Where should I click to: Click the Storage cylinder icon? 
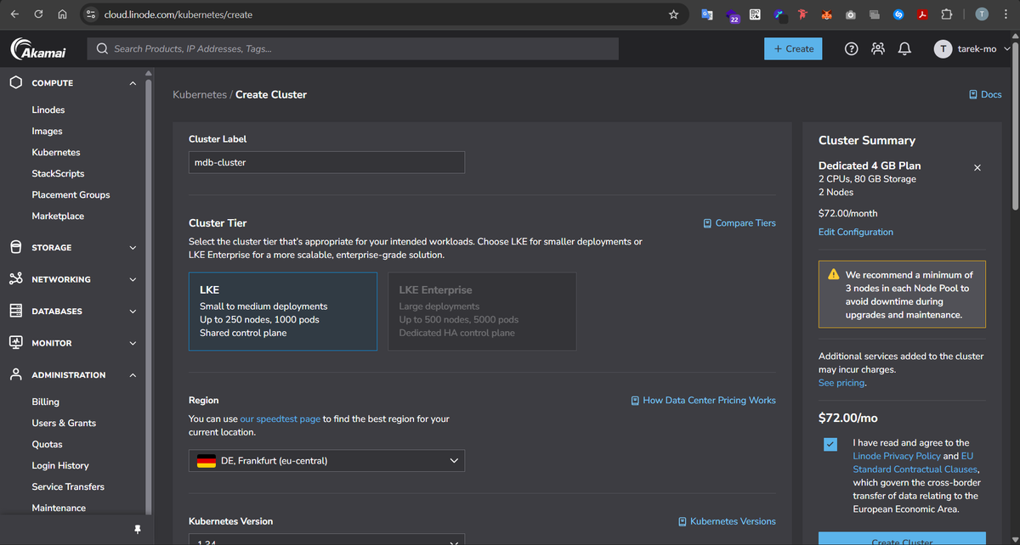click(x=16, y=247)
